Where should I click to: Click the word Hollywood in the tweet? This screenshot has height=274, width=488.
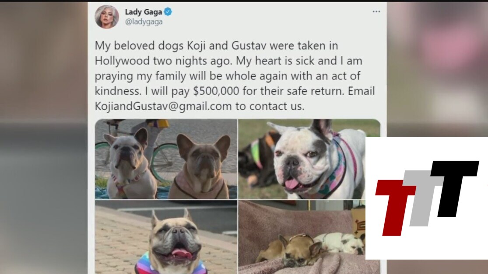point(122,61)
